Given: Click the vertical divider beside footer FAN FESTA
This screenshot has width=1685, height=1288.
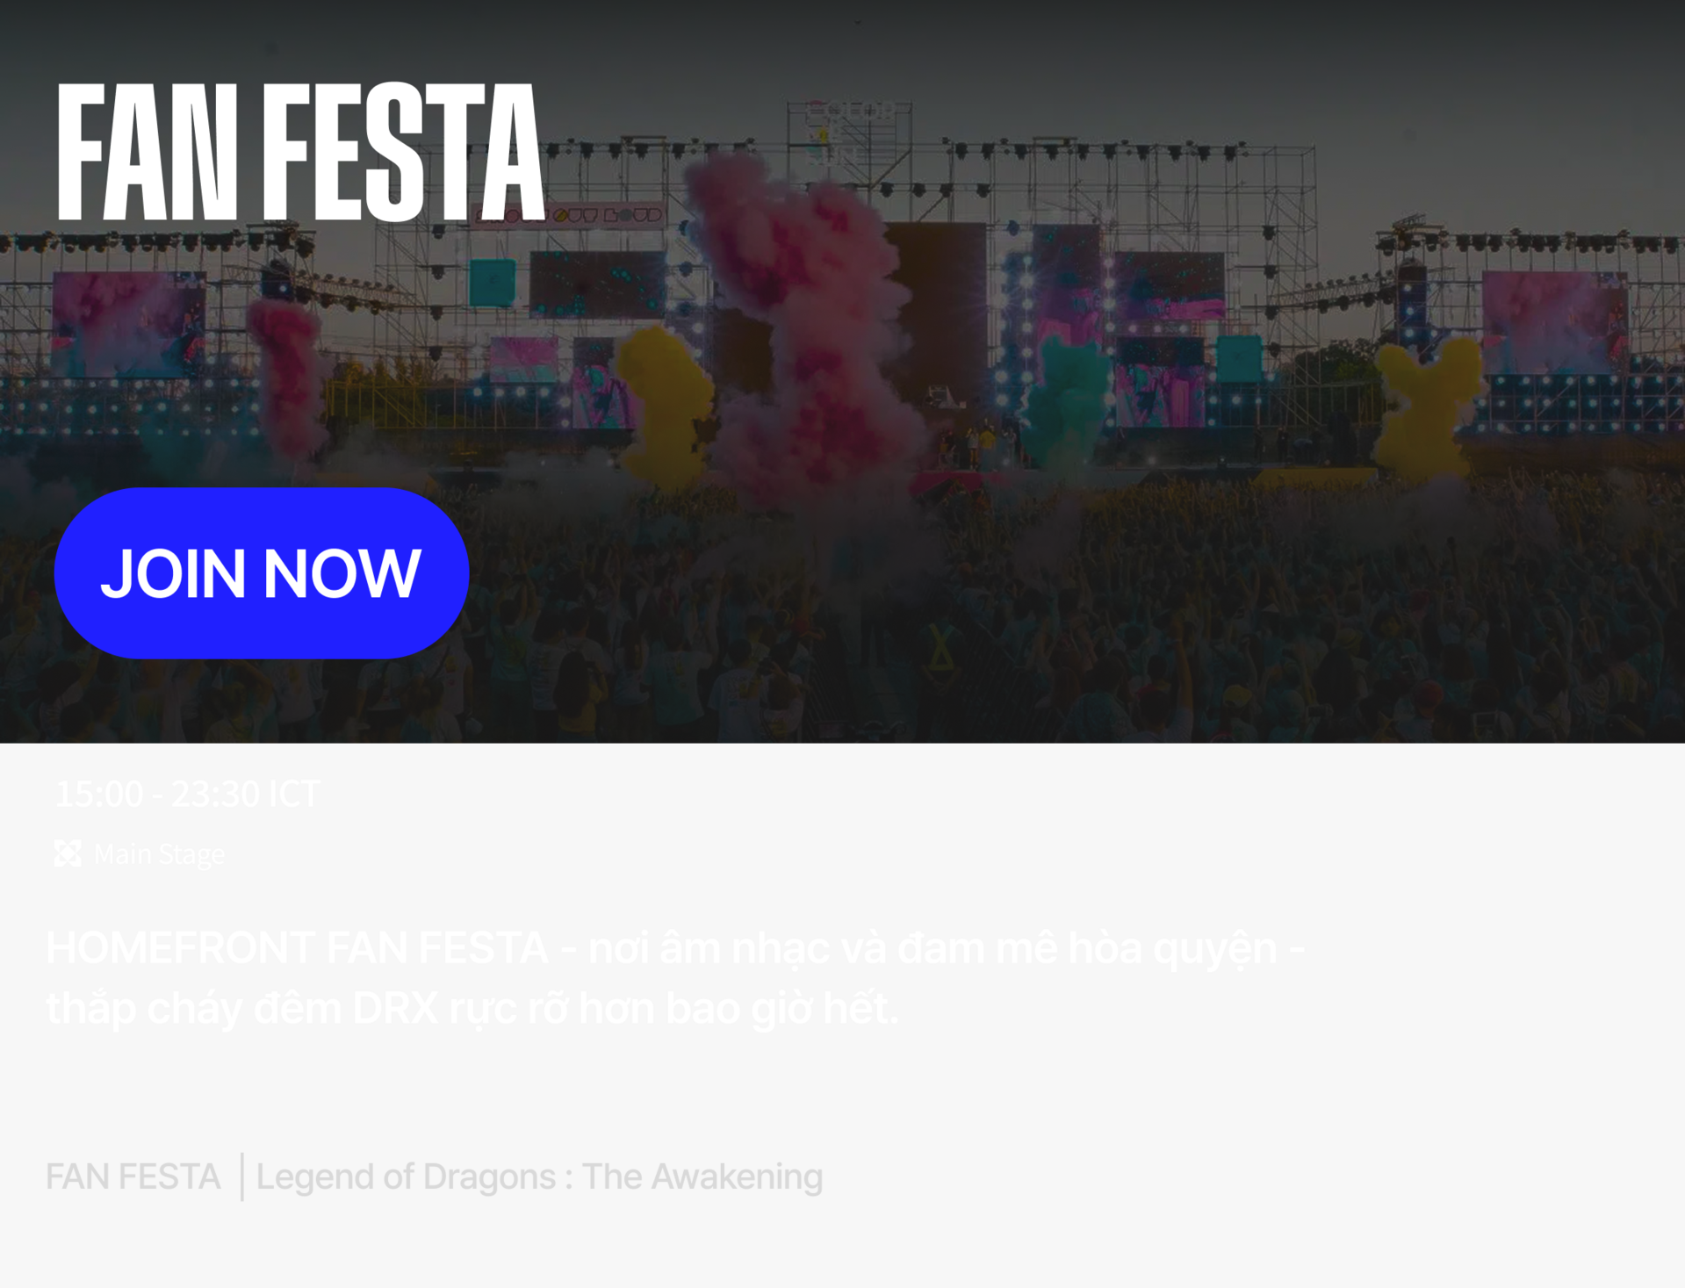Looking at the screenshot, I should (241, 1176).
